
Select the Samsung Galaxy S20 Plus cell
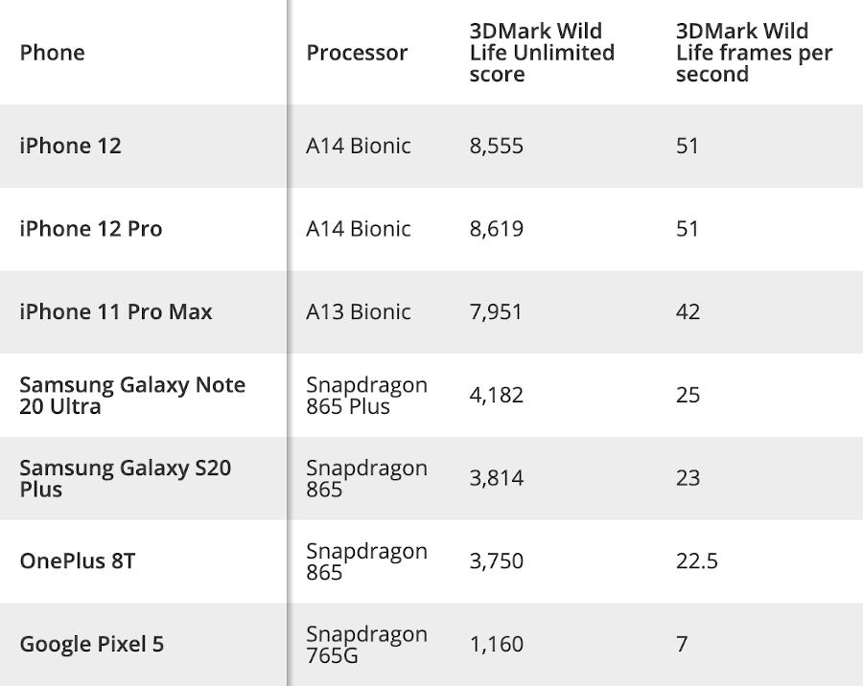pyautogui.click(x=125, y=478)
